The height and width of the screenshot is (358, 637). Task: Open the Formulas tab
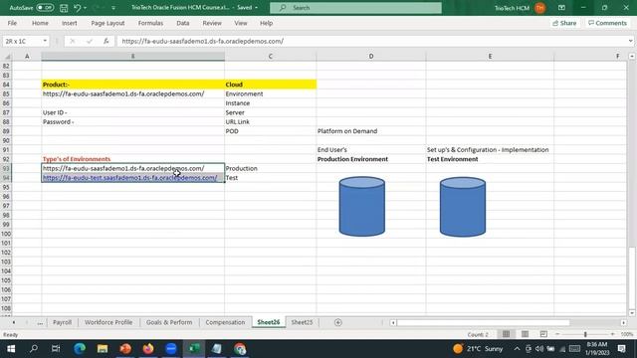tap(150, 23)
